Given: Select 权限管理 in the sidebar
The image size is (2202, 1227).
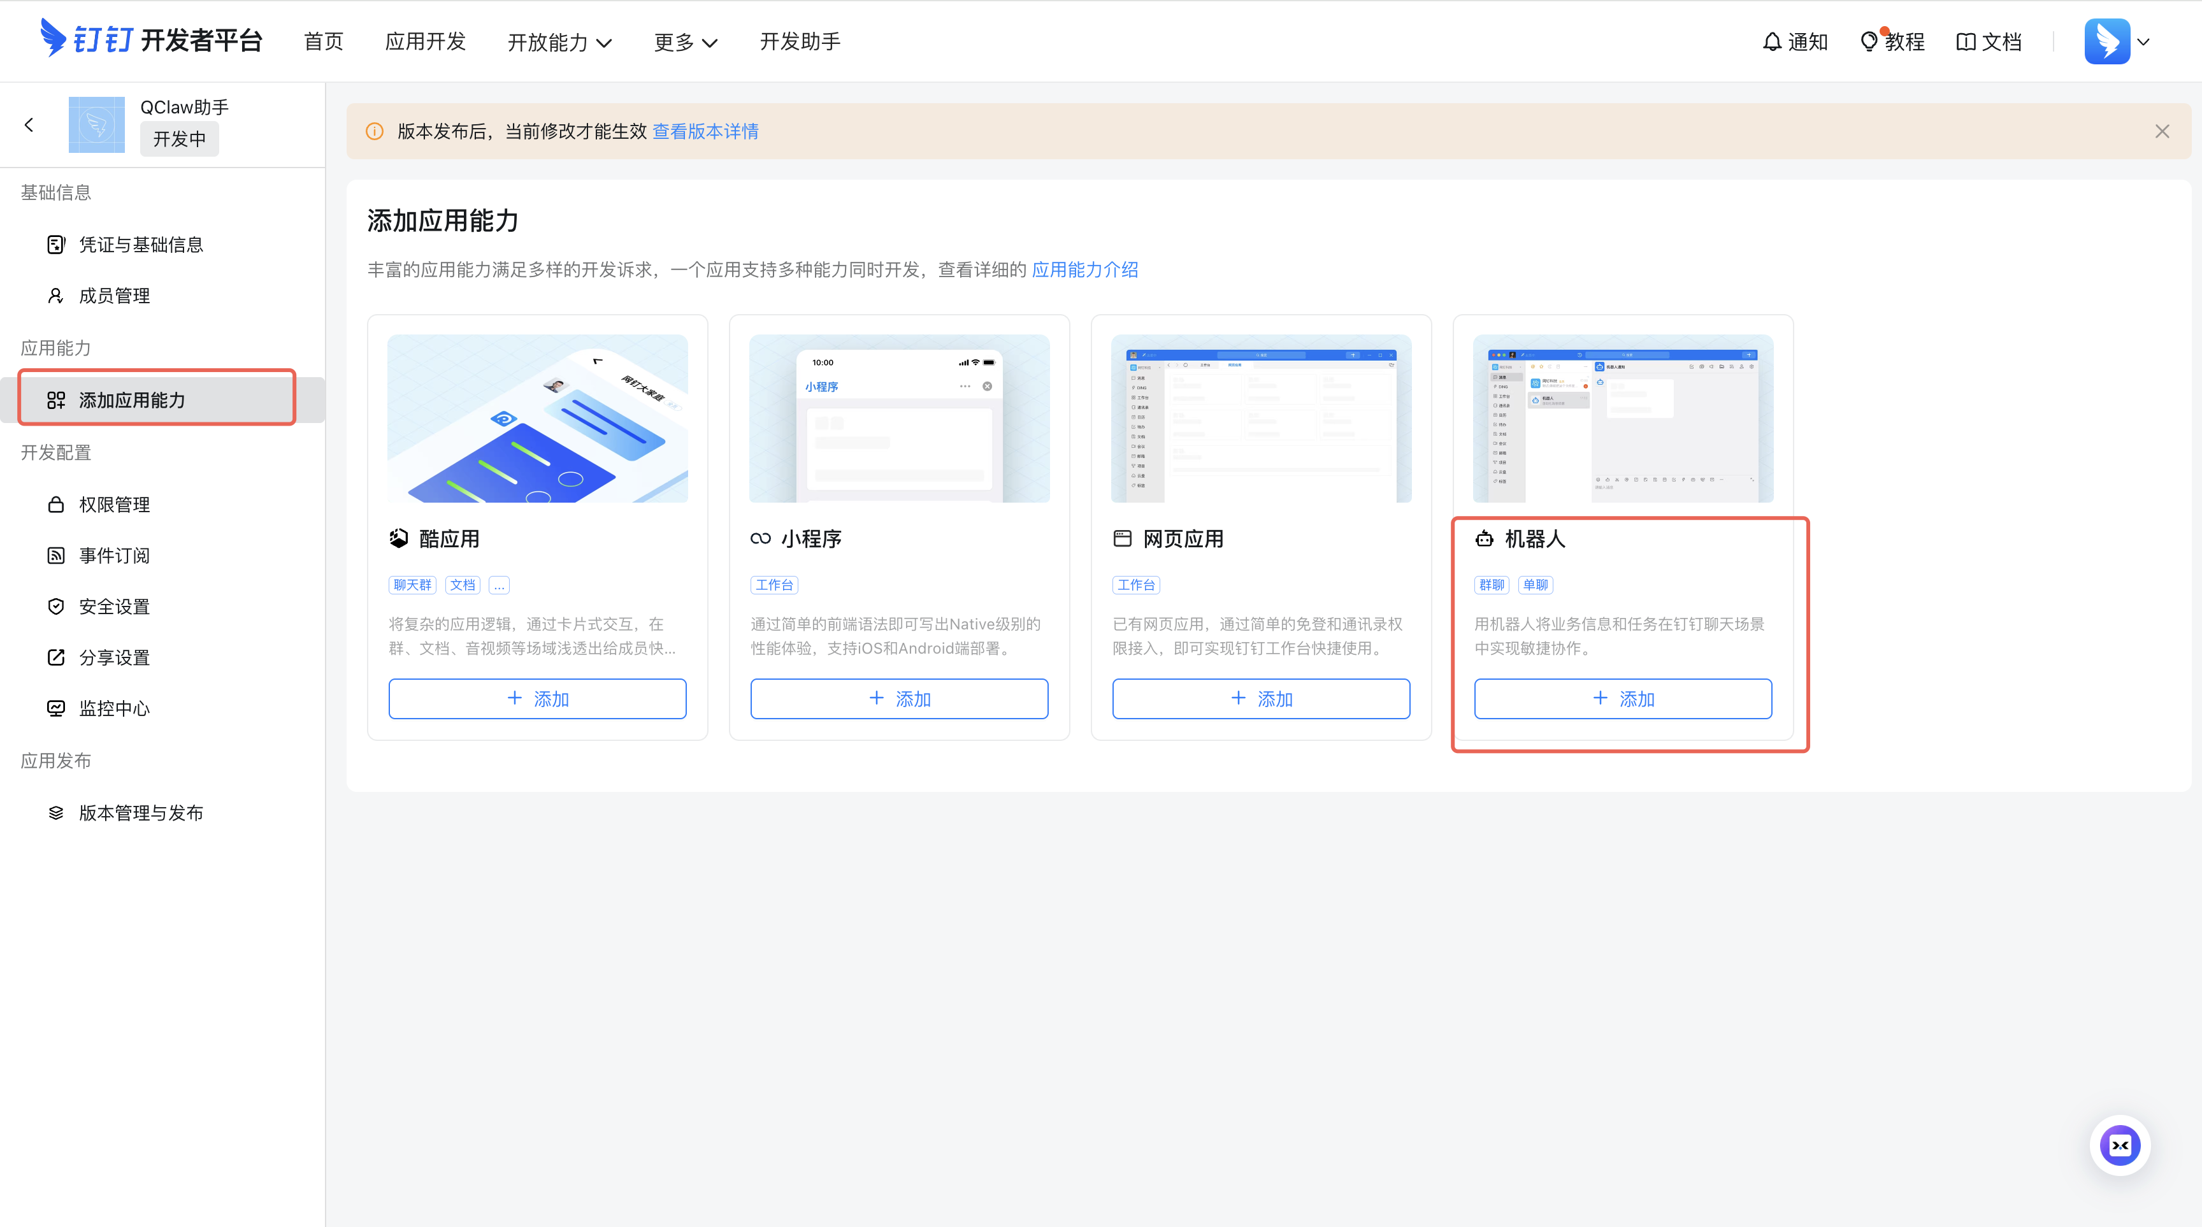Looking at the screenshot, I should 113,504.
